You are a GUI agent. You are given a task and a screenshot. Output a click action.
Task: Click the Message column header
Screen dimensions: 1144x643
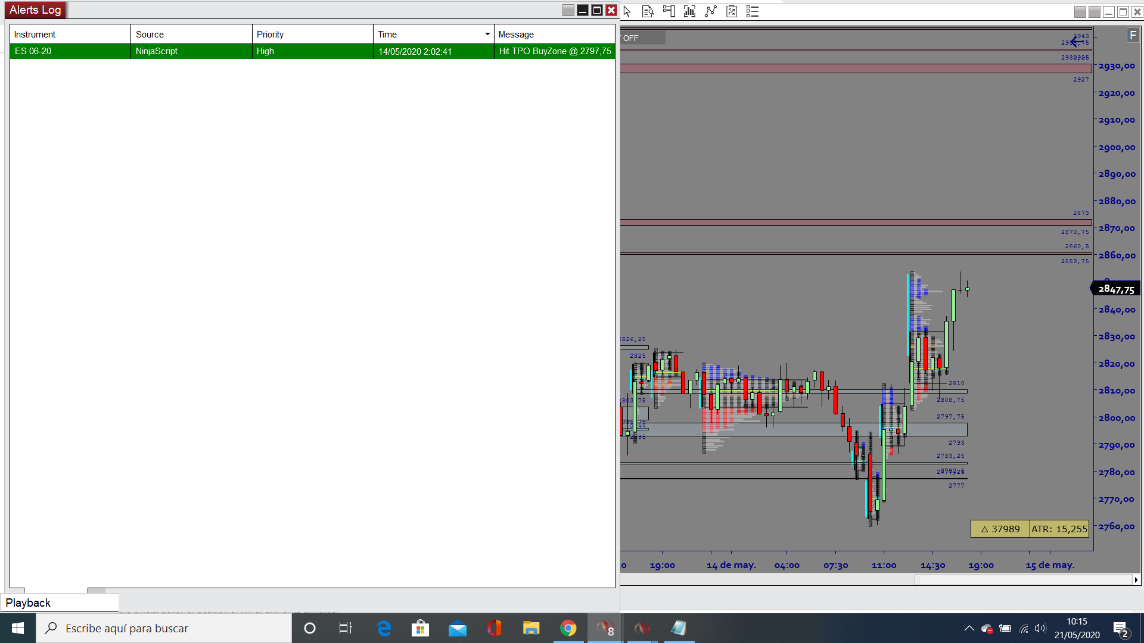tap(554, 35)
